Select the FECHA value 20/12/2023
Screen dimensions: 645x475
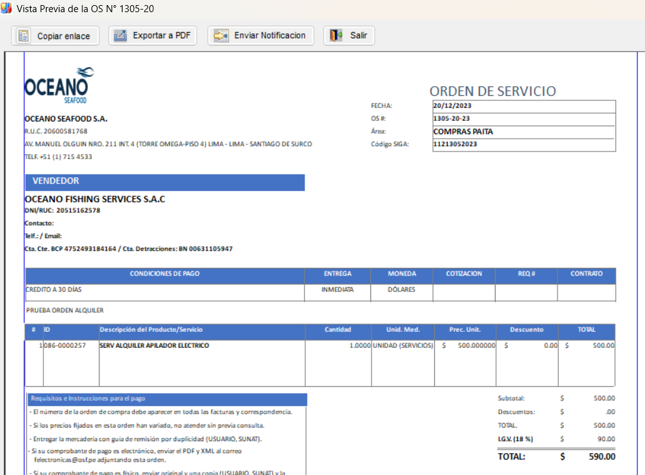(x=452, y=106)
